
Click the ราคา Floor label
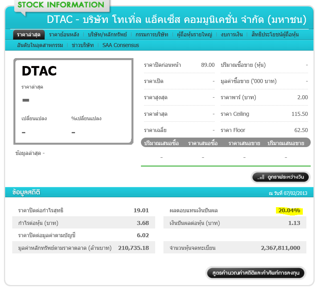233,130
